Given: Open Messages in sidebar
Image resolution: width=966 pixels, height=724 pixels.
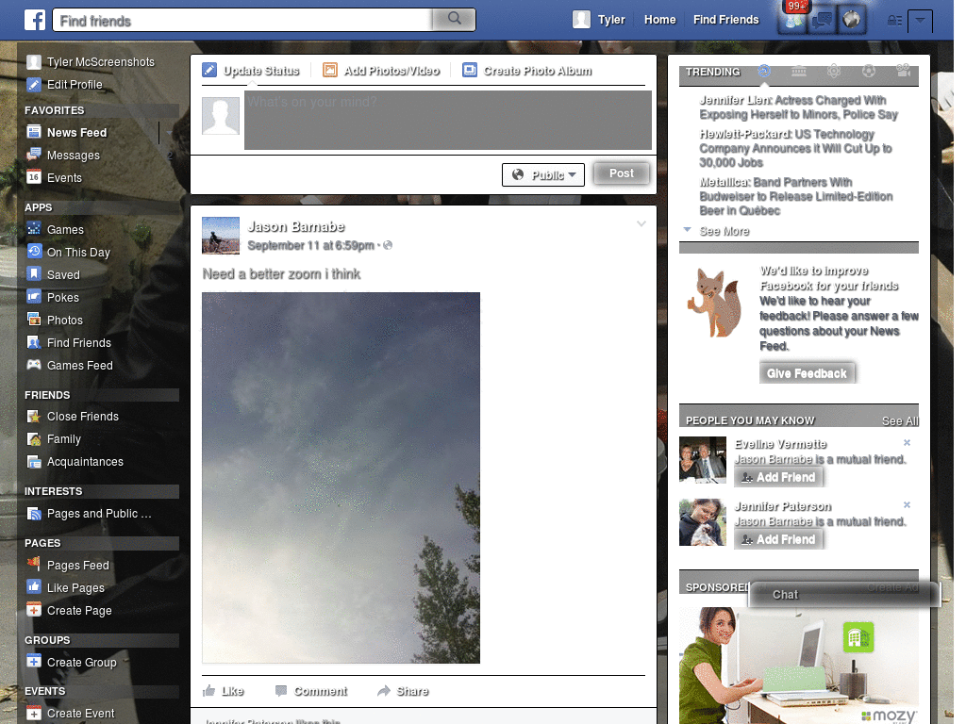Looking at the screenshot, I should [x=63, y=156].
